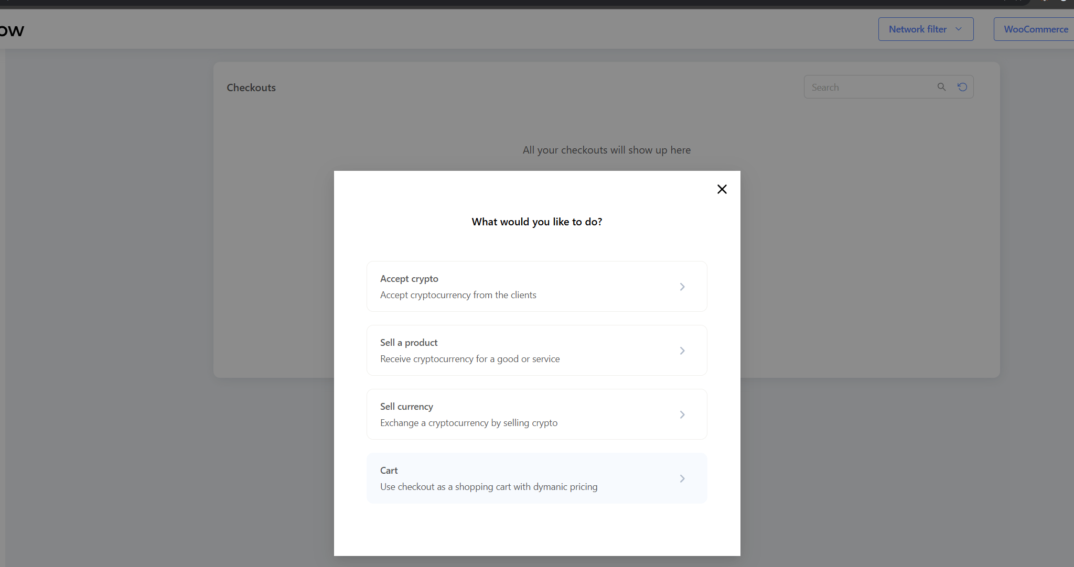
Task: Open the Cart checkout option
Action: 536,478
